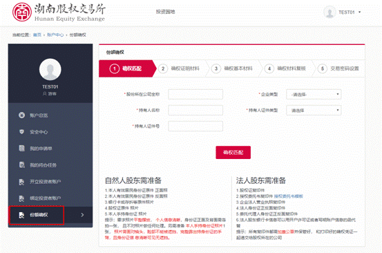
Task: Click the sidebar profile avatar picture
Action: 50,69
